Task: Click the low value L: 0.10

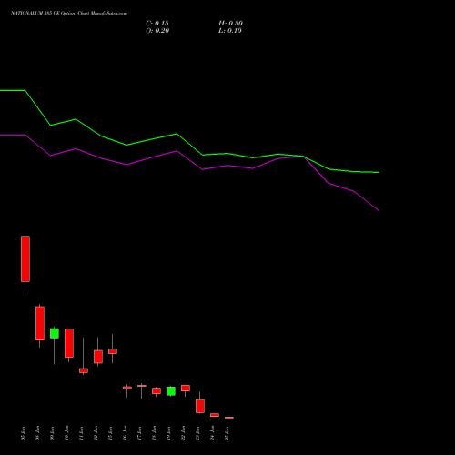Action: click(x=230, y=31)
